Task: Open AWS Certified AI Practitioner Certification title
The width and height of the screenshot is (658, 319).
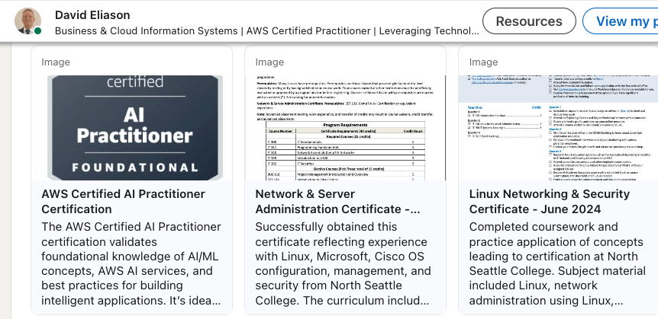Action: pos(123,201)
